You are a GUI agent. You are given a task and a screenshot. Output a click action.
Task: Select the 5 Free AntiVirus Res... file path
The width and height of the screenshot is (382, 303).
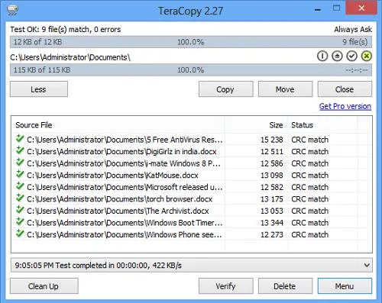tap(125, 140)
